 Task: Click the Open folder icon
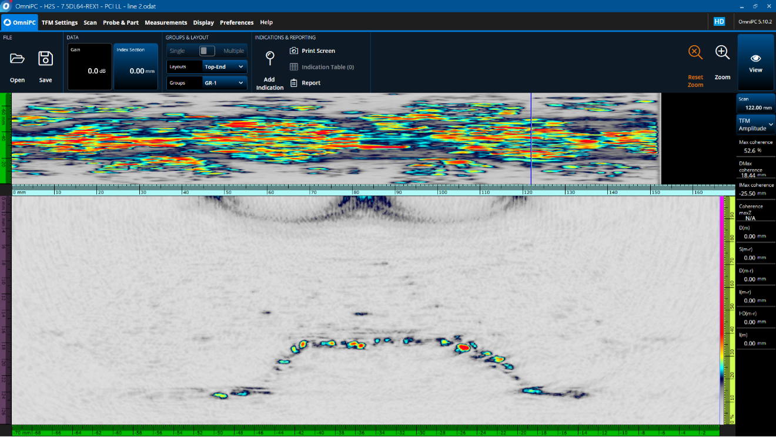coord(17,59)
